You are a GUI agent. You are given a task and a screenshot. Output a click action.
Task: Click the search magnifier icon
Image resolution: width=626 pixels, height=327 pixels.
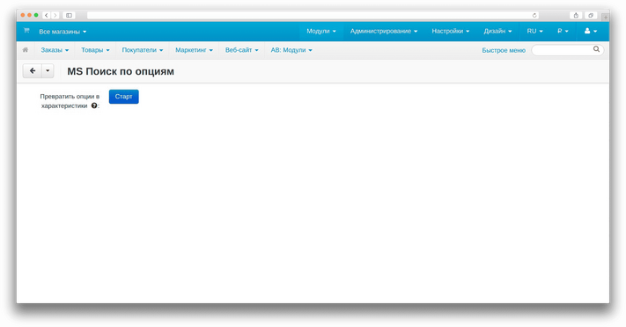coord(596,49)
